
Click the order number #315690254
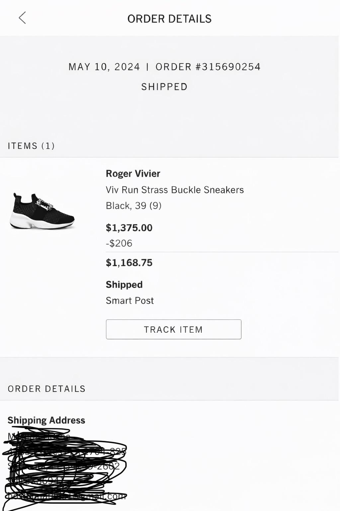[208, 67]
